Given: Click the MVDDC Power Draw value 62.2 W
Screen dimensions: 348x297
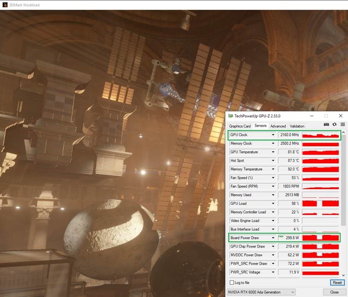Looking at the screenshot, I should [289, 255].
